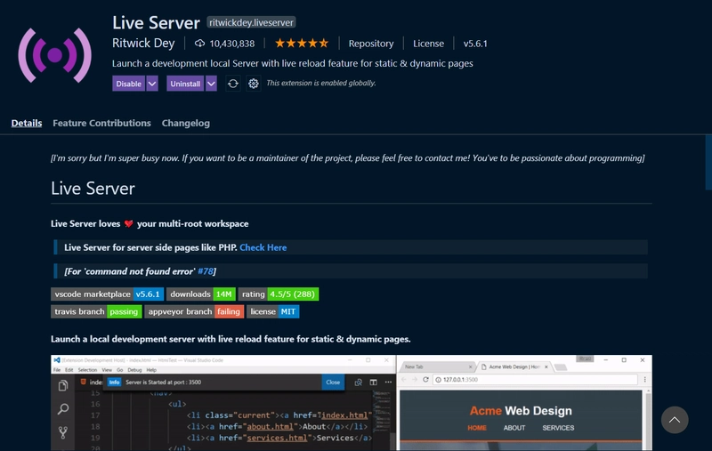Click Explorer icon in embedded VS Code screenshot
Viewport: 712px width, 451px height.
click(63, 386)
